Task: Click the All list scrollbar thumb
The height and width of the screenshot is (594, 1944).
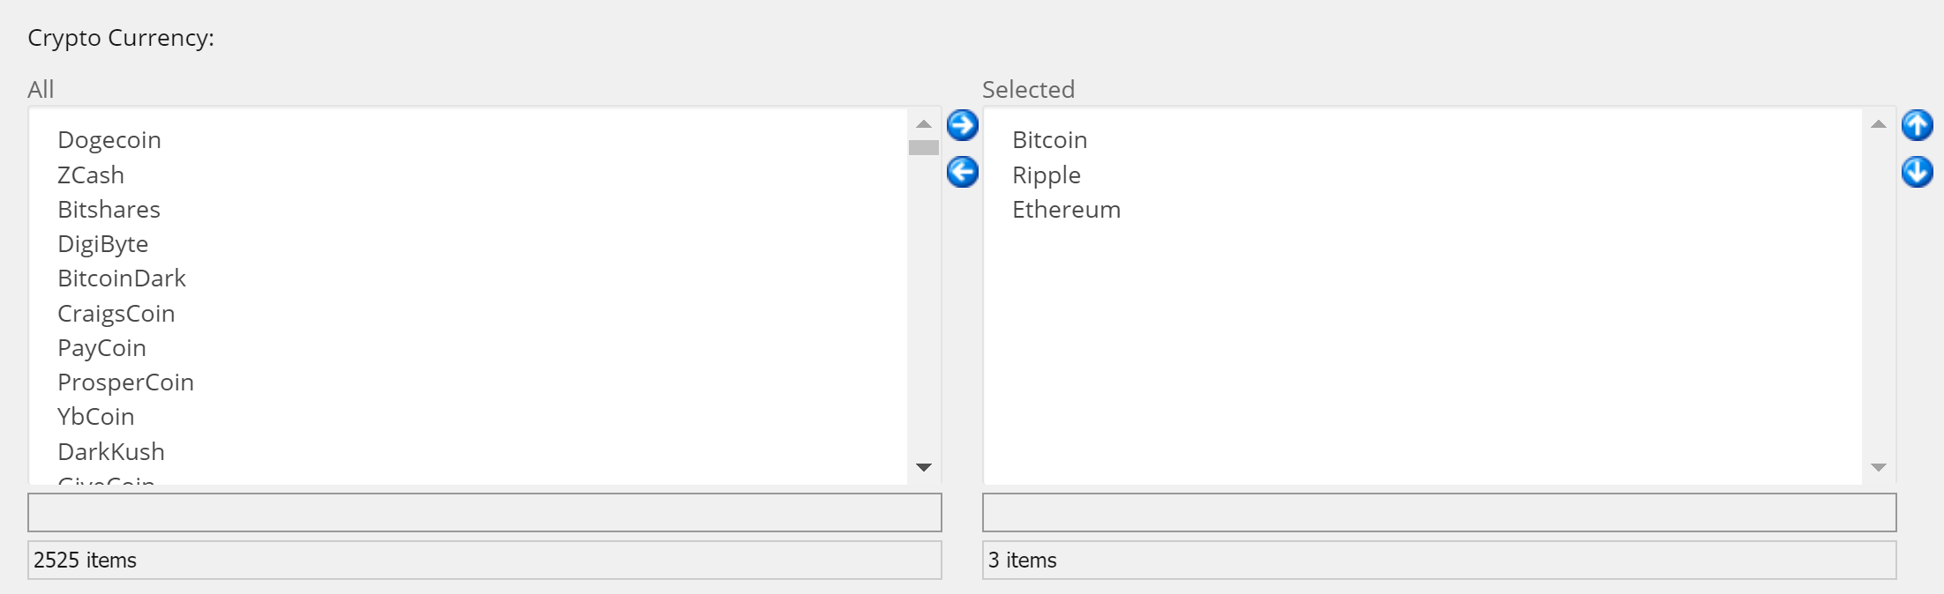Action: (924, 147)
